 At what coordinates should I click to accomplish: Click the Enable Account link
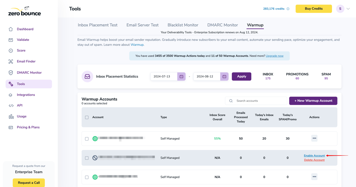click(314, 156)
